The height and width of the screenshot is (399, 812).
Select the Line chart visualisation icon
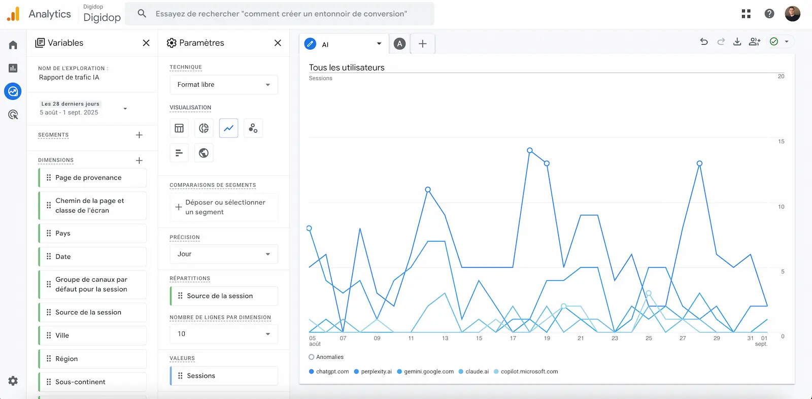228,128
